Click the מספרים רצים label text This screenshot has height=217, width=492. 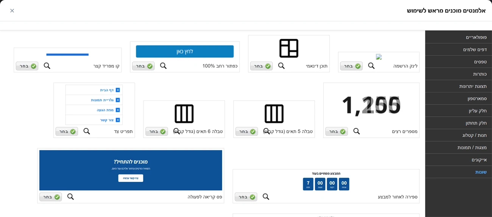point(405,131)
